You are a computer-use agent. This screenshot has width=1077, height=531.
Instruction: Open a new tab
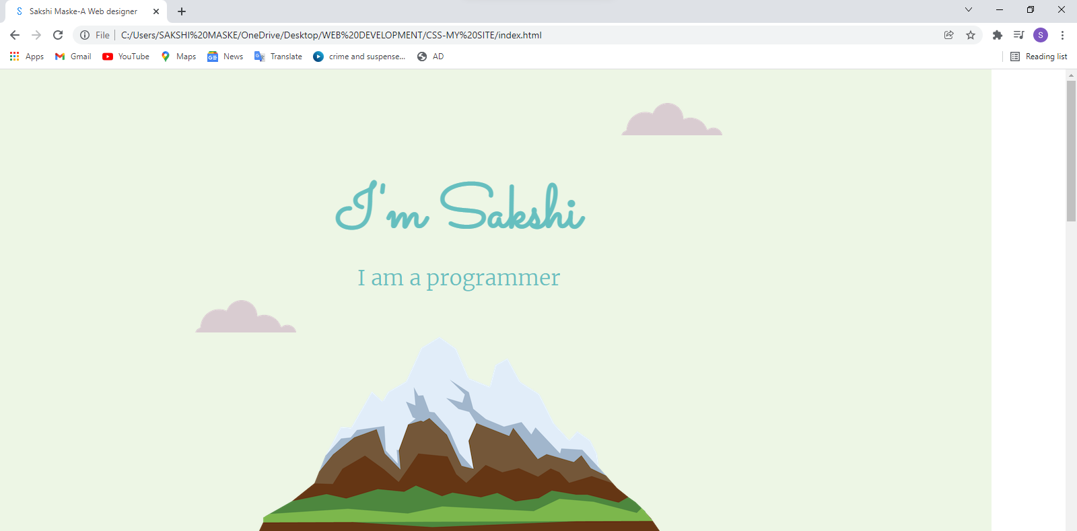point(182,11)
